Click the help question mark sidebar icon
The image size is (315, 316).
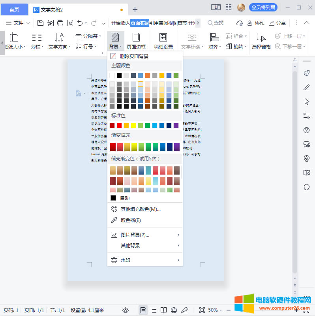pos(306,130)
